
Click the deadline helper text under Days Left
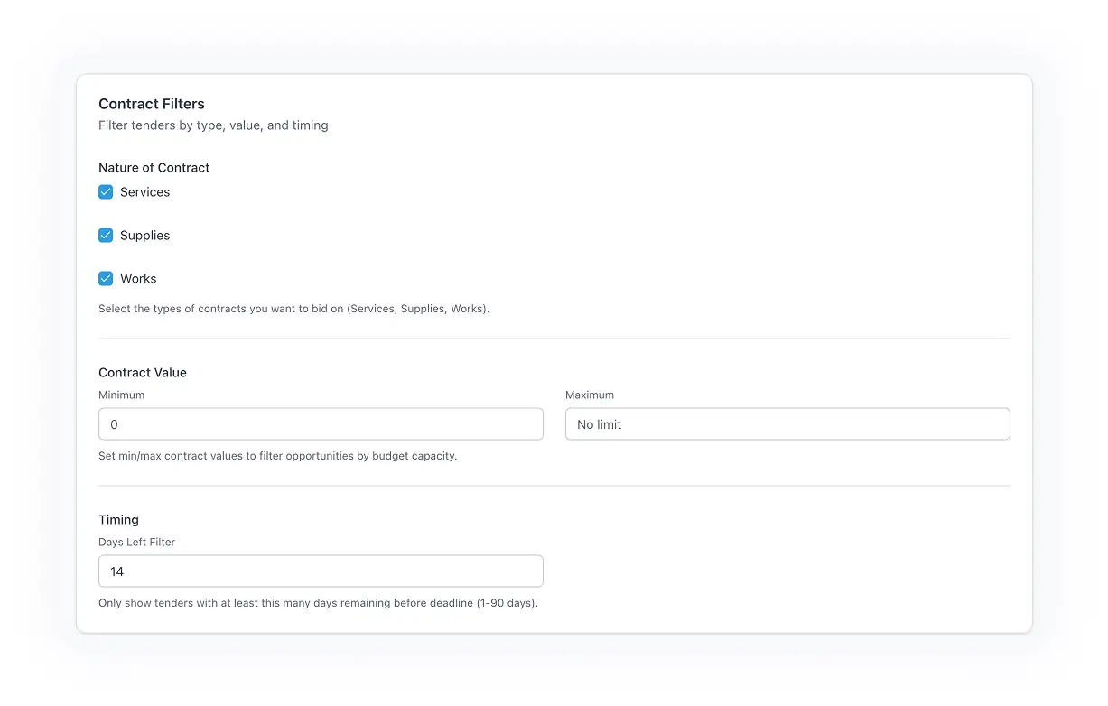pos(318,602)
